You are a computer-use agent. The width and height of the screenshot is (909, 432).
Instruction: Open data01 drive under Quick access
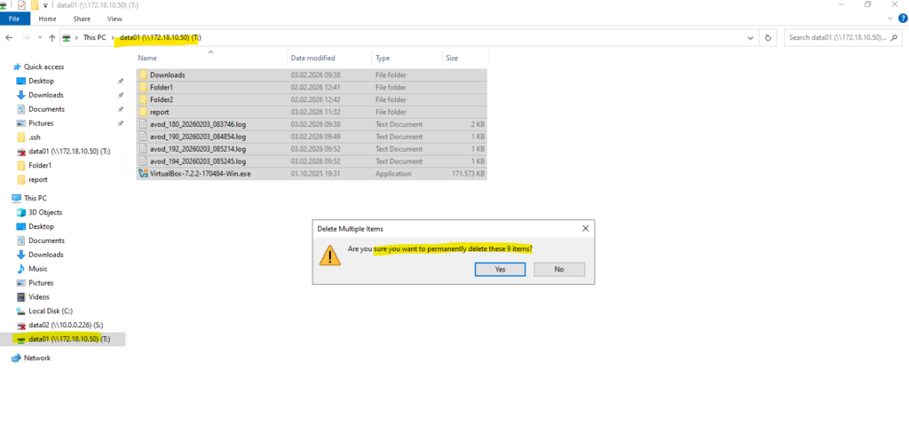click(69, 151)
